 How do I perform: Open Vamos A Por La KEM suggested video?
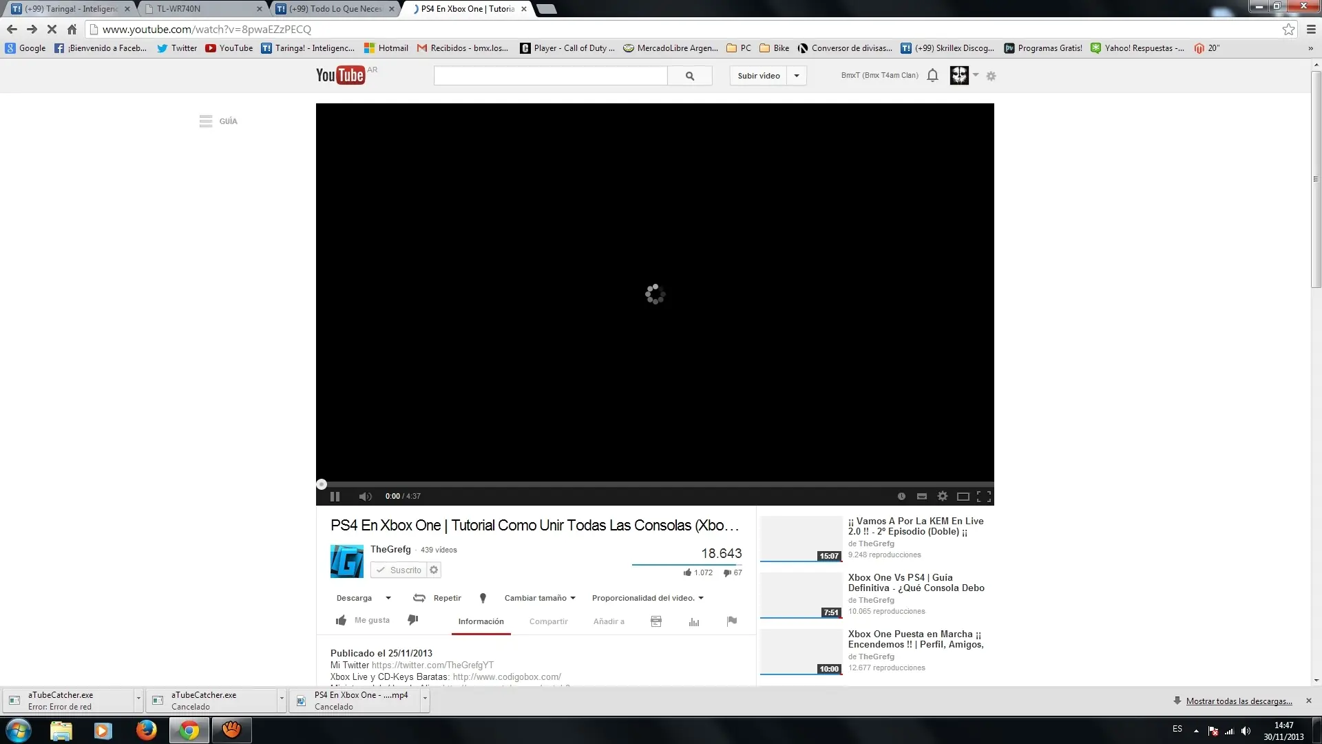click(916, 526)
